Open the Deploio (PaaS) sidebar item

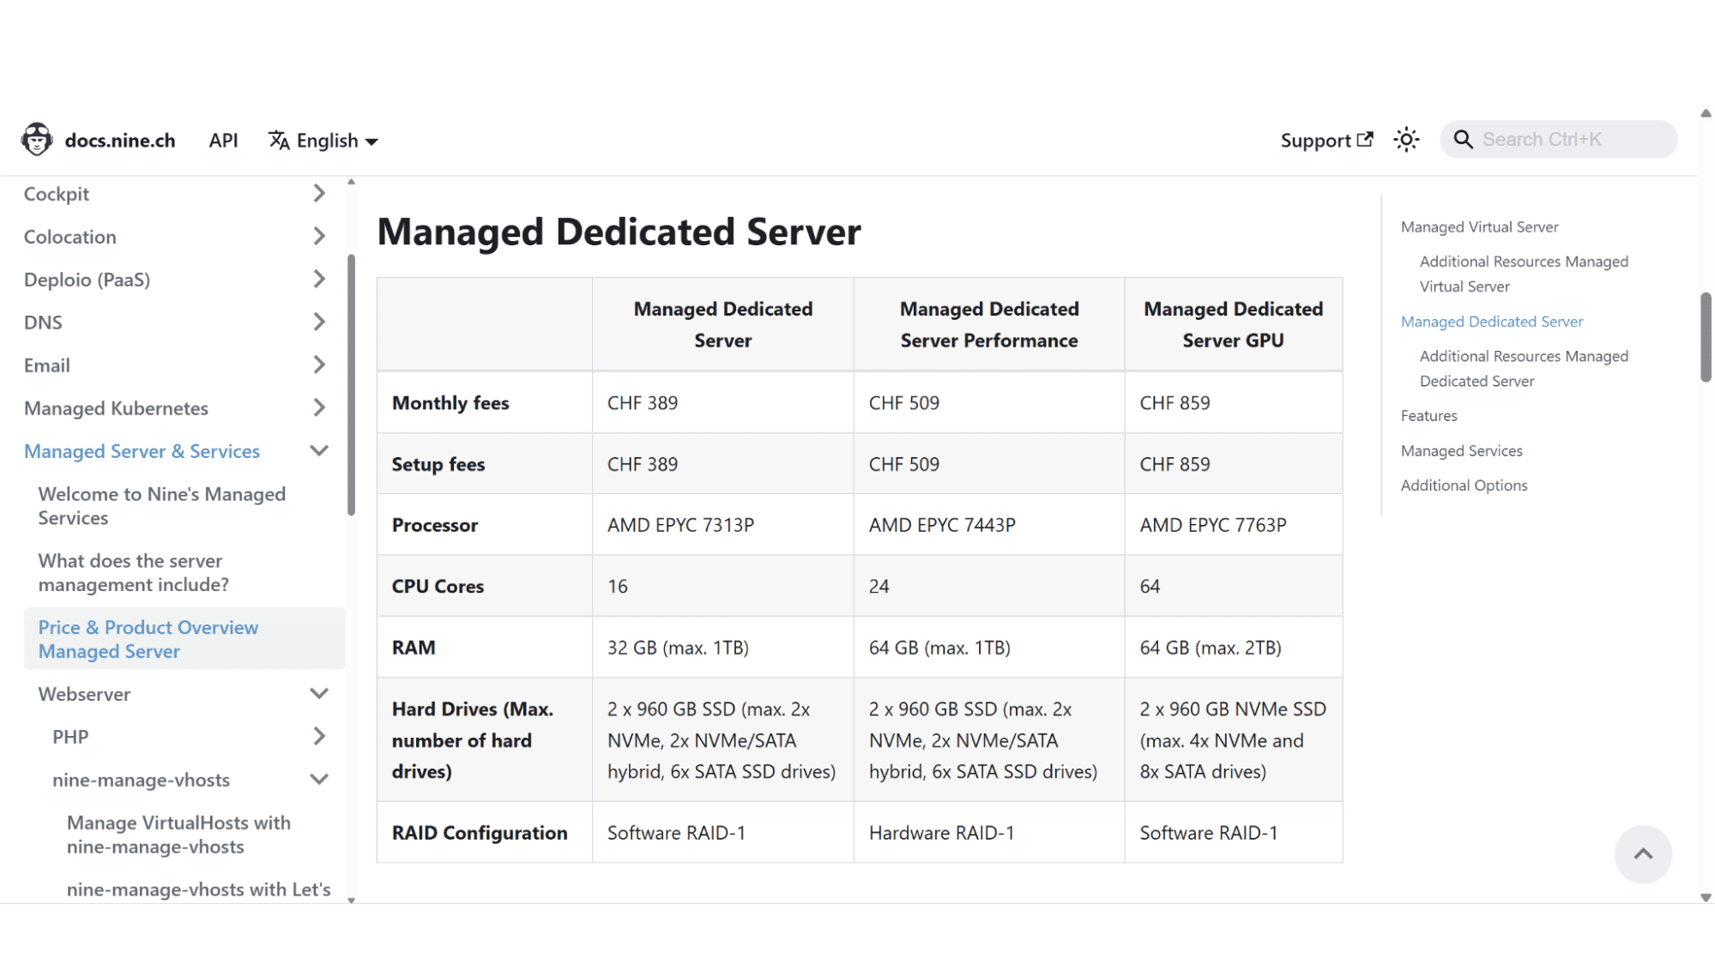point(87,280)
